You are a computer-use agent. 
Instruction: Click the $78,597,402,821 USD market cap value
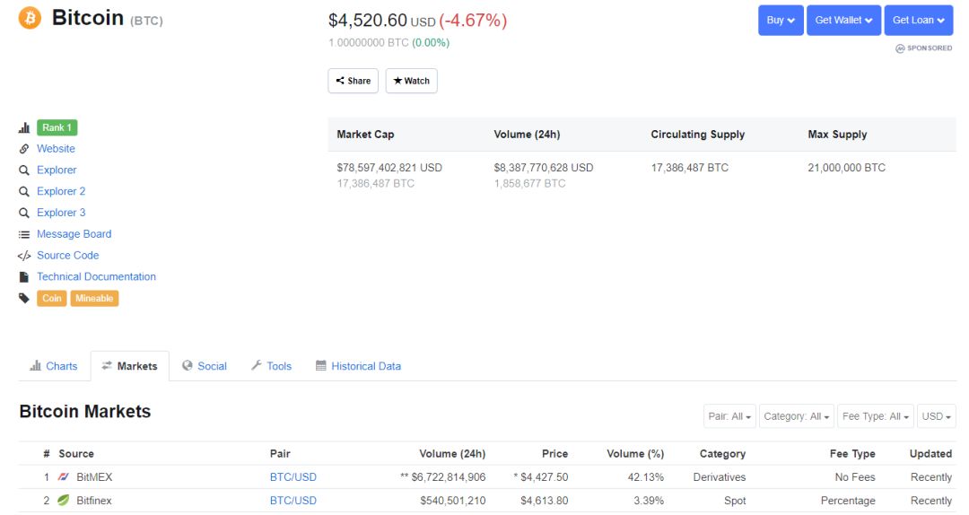click(x=389, y=168)
